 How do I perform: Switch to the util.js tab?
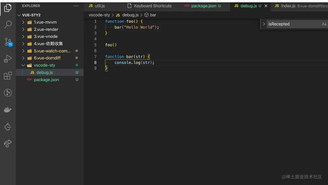pos(100,6)
